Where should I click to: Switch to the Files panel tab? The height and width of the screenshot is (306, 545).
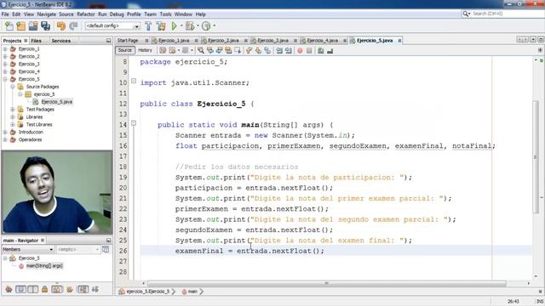point(36,41)
